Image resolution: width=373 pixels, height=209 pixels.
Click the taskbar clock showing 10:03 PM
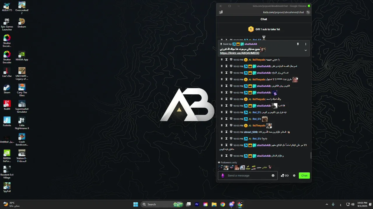(x=362, y=204)
